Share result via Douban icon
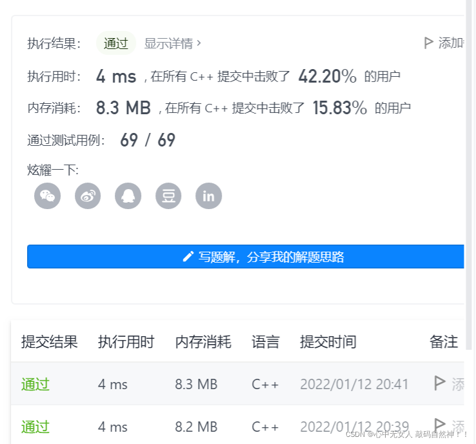The width and height of the screenshot is (476, 444). 168,196
